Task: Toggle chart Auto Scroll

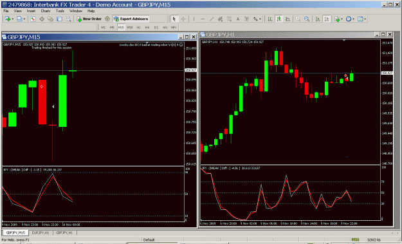Action: click(318, 19)
